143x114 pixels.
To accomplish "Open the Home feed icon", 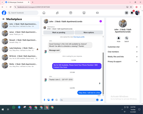I will tap(44, 13).
